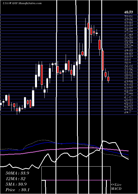
Task: Click the tallest white candlestick before the peak
Action: coord(86,42)
